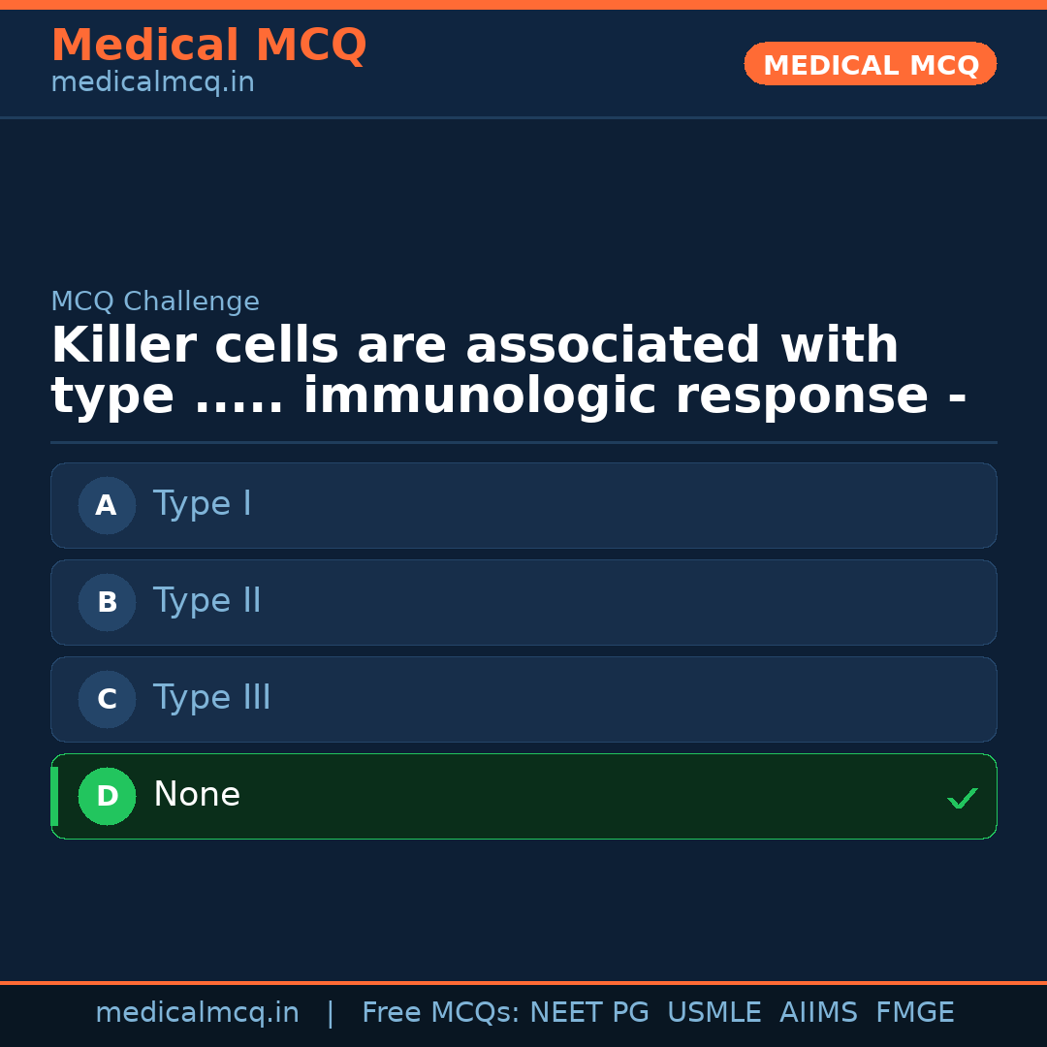Click the FMGE footer link
Viewport: 1047px width, 1047px height.
pos(914,1012)
